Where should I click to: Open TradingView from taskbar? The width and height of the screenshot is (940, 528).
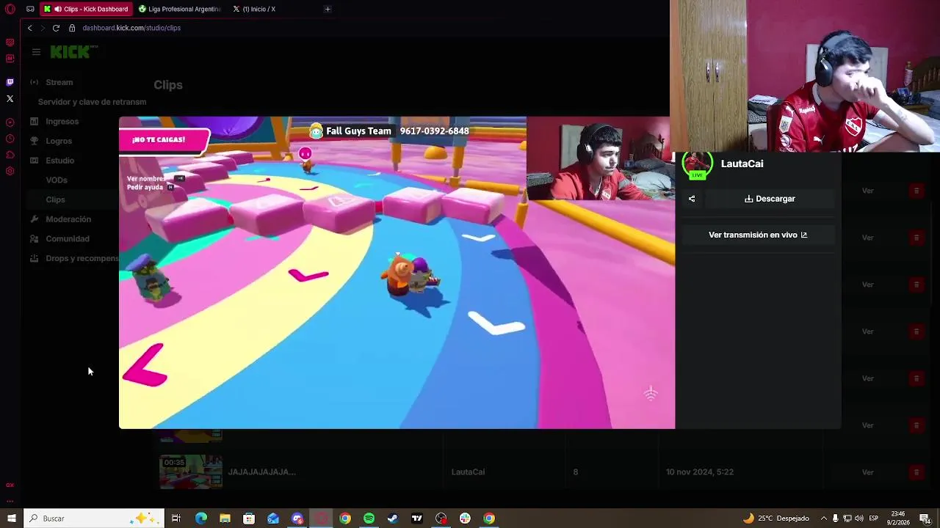click(x=417, y=518)
